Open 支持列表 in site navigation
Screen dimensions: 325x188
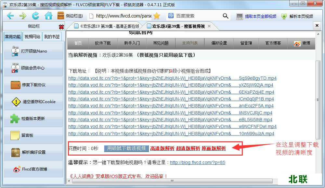[190, 43]
